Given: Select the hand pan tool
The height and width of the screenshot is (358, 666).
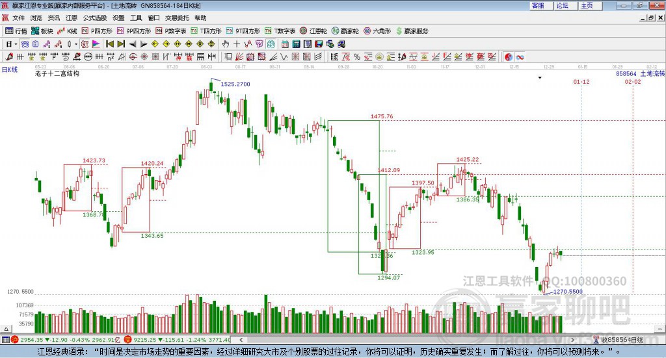Looking at the screenshot, I should pos(226,44).
